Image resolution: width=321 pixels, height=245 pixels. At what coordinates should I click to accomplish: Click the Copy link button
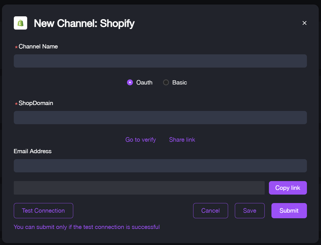(288, 188)
